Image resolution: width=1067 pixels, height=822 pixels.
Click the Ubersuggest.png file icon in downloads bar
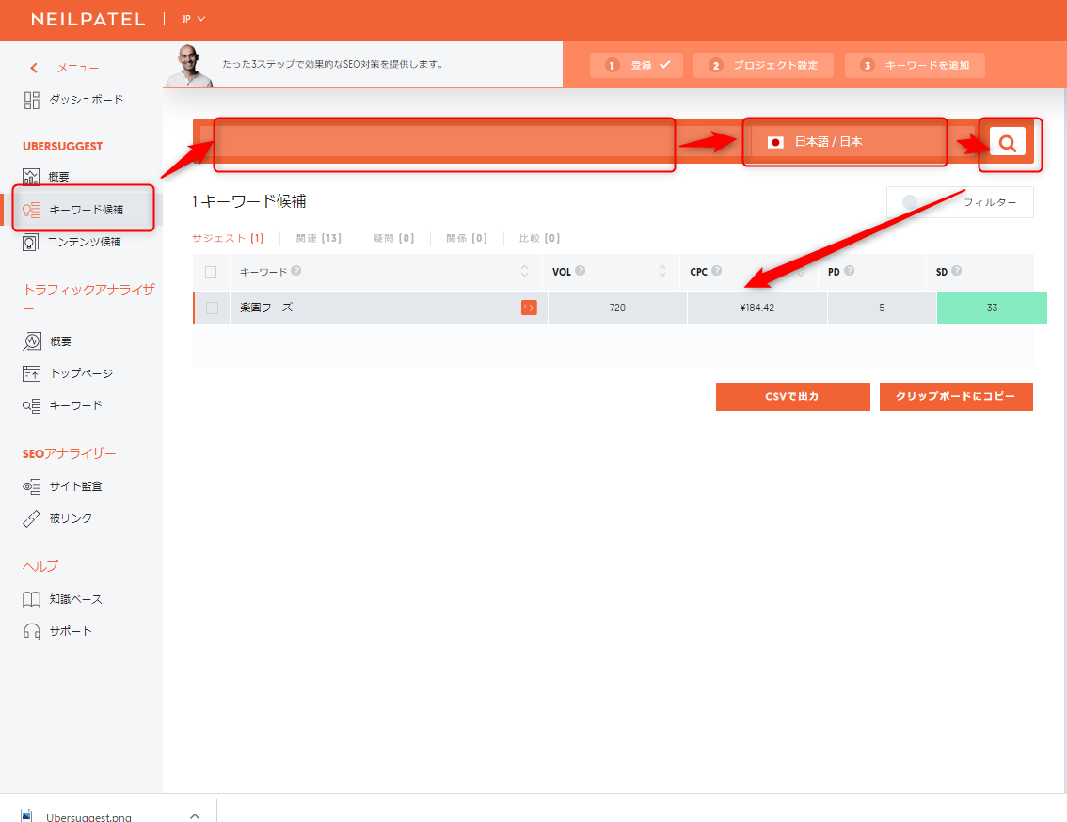pyautogui.click(x=26, y=815)
